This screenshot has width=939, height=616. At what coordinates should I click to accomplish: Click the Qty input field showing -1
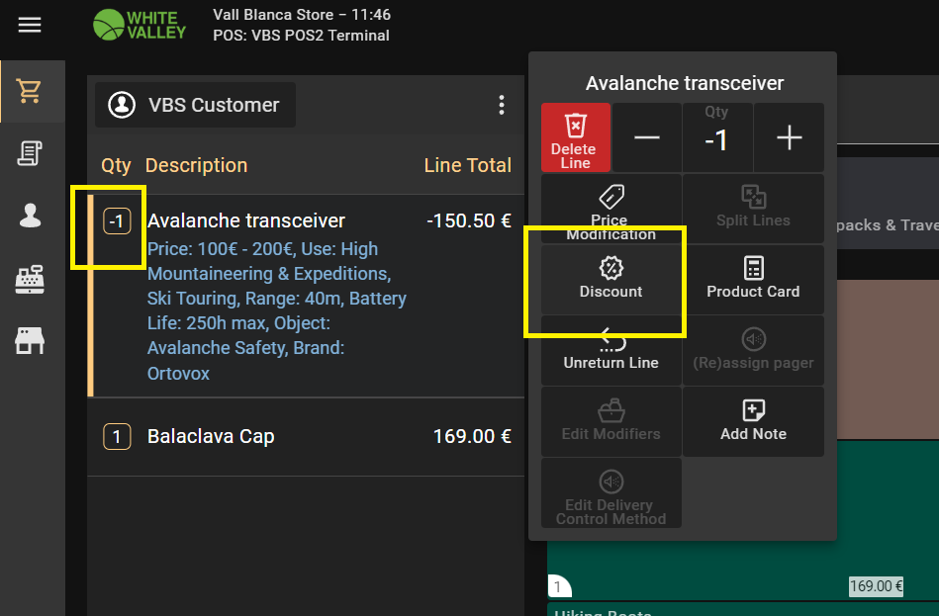click(x=717, y=140)
